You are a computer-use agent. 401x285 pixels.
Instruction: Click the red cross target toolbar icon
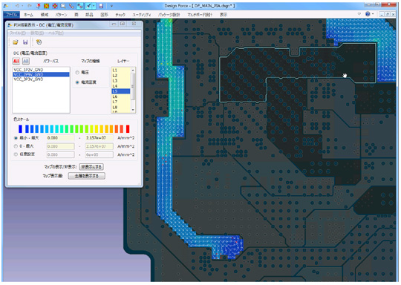coord(54,6)
